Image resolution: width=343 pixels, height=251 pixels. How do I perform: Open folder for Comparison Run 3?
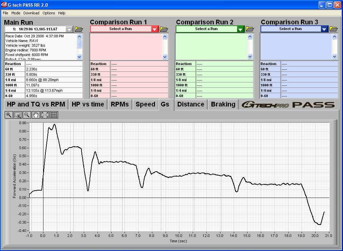click(x=334, y=29)
